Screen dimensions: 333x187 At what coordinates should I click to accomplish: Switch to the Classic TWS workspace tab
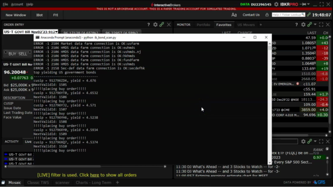(38, 182)
